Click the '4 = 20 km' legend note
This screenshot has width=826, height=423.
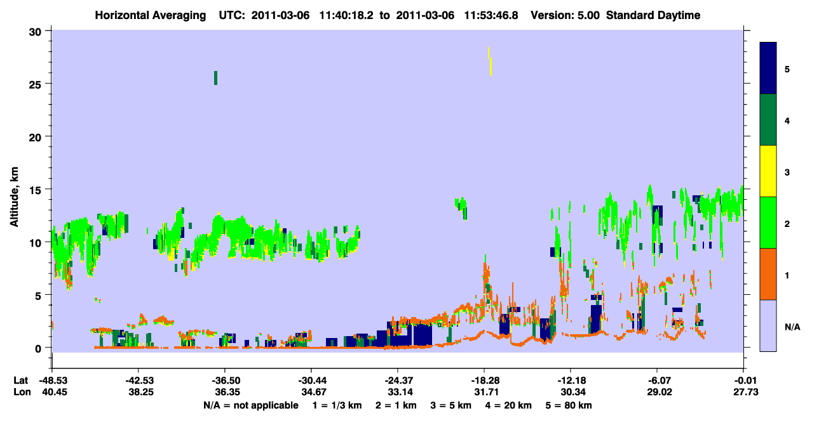point(509,405)
